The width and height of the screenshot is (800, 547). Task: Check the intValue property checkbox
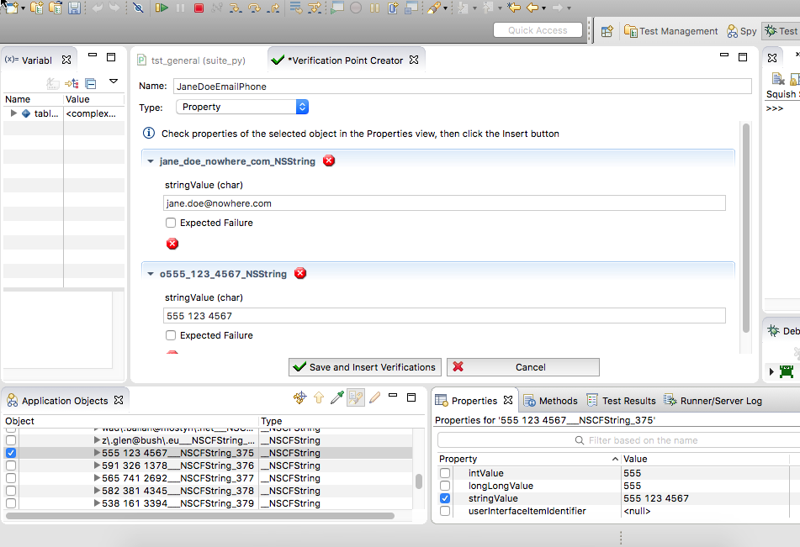coord(445,473)
